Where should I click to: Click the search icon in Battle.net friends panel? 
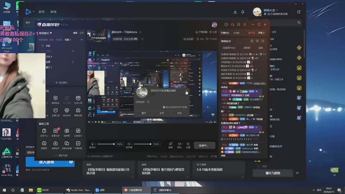[x=299, y=22]
